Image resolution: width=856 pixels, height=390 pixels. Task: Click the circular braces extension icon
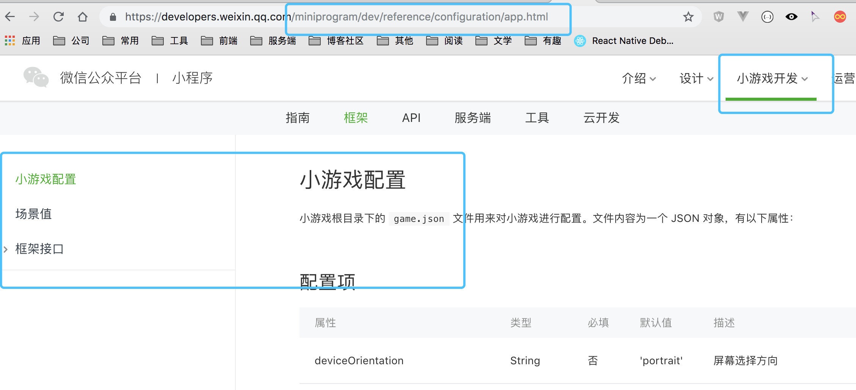point(767,17)
